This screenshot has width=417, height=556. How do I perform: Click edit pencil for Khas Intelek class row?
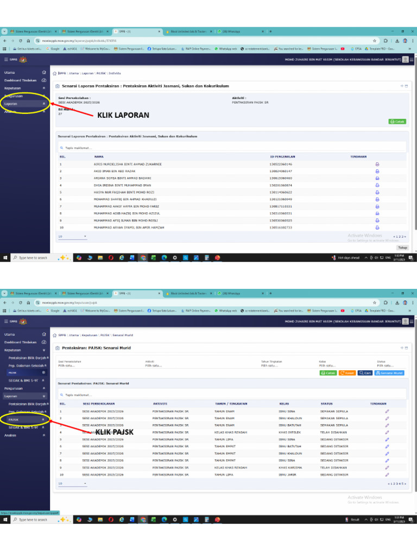pyautogui.click(x=387, y=432)
